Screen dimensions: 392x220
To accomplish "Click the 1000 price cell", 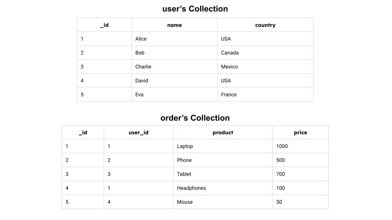I will click(301, 146).
